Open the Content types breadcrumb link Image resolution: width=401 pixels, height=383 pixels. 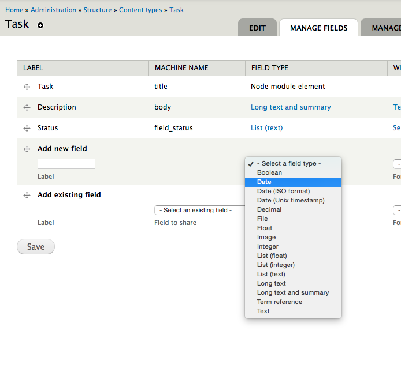(140, 10)
